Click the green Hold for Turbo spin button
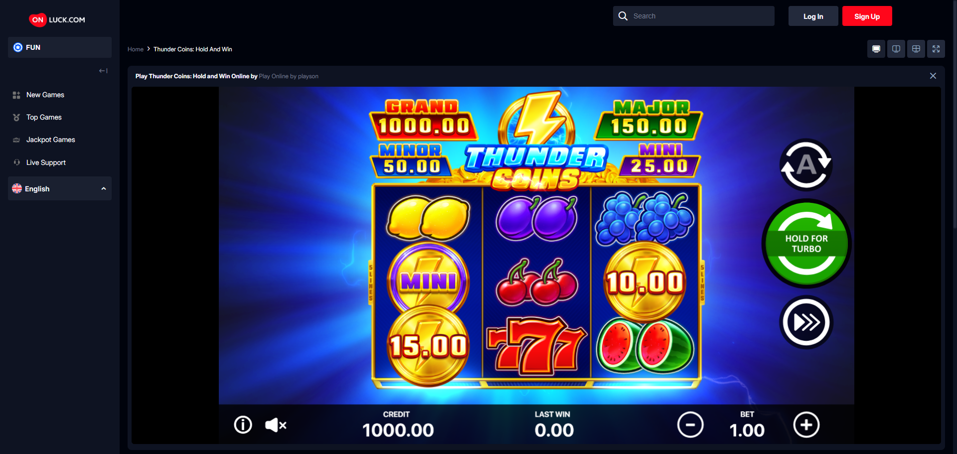The width and height of the screenshot is (957, 454). 806,243
